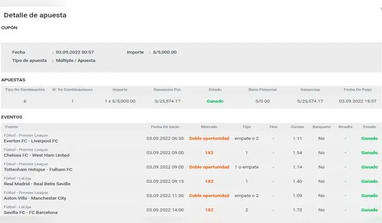Click the Evento column header
Viewport: 382px width, 223px height.
(x=11, y=127)
